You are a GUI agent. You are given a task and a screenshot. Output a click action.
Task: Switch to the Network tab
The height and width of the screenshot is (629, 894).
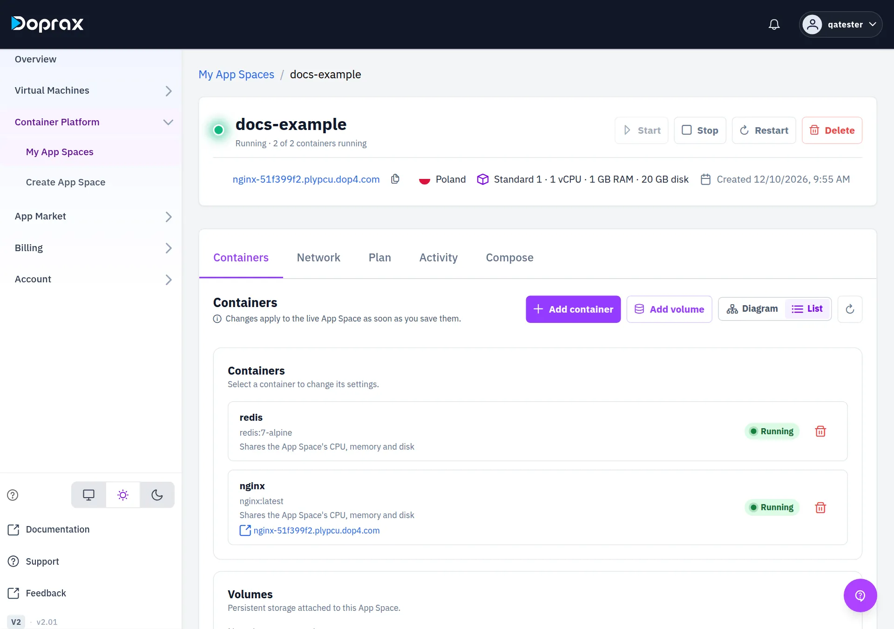pos(318,258)
